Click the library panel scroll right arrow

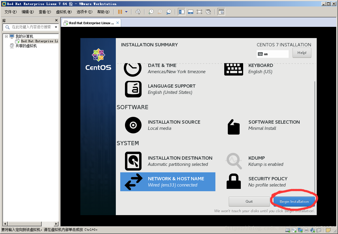click(x=56, y=224)
